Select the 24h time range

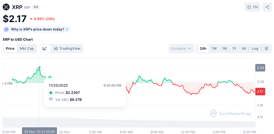point(203,49)
